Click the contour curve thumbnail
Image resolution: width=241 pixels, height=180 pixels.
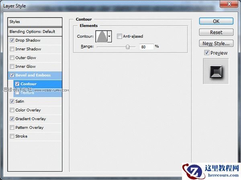tap(102, 36)
